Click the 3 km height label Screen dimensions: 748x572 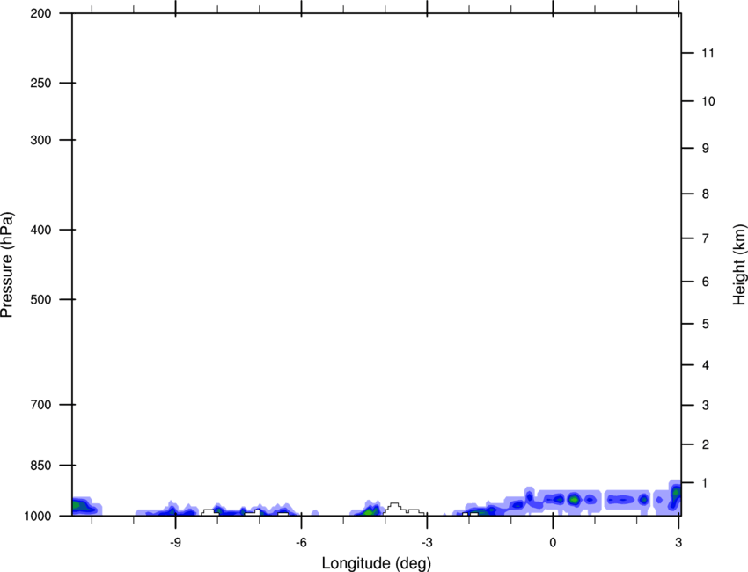click(x=706, y=405)
